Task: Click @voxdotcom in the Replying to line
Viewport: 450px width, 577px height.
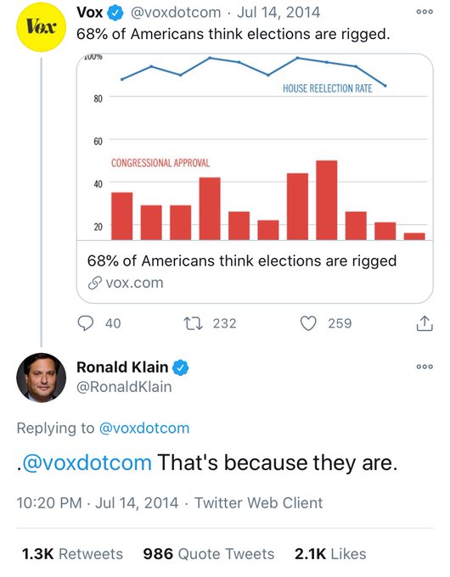Action: coord(144,429)
